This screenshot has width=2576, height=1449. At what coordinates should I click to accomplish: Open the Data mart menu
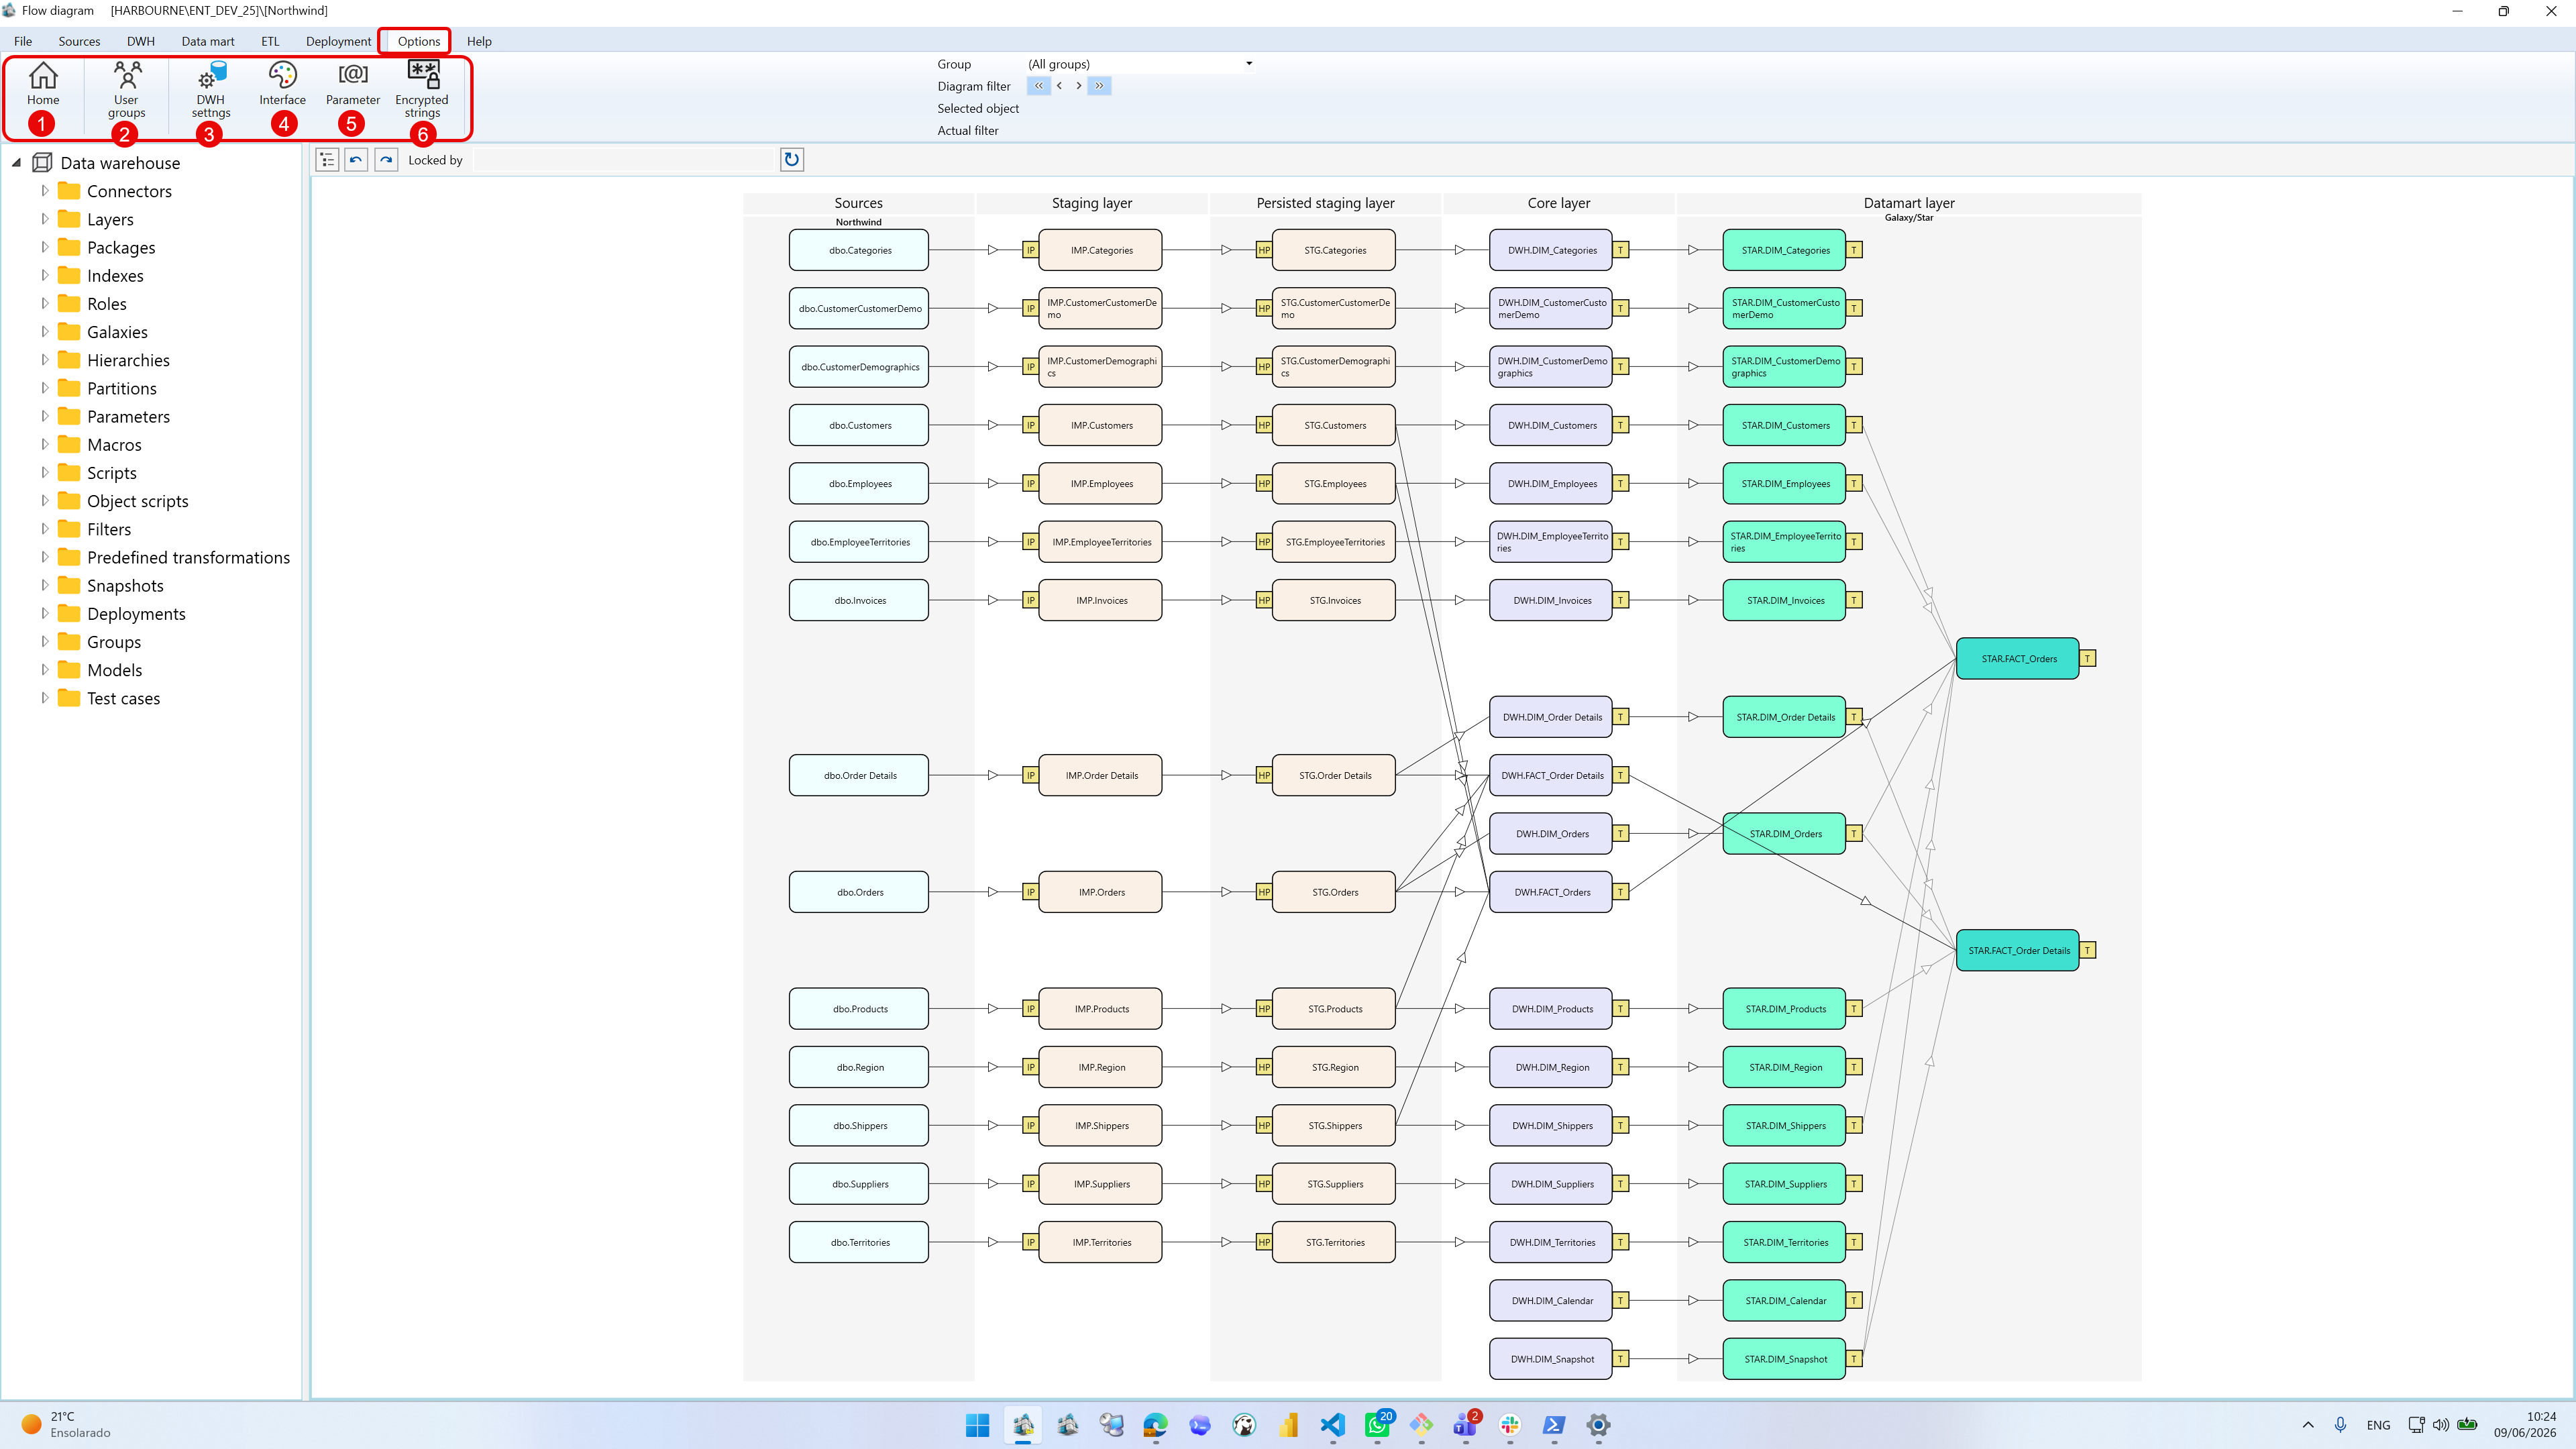[208, 41]
